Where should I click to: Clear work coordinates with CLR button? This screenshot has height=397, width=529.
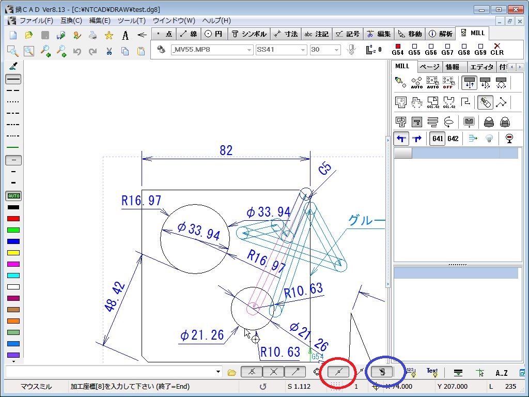pyautogui.click(x=497, y=49)
